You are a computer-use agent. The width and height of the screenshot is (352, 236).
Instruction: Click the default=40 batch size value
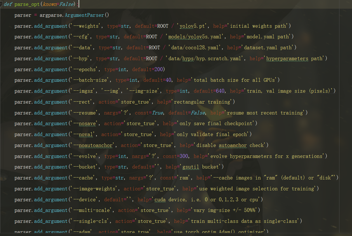157,80
